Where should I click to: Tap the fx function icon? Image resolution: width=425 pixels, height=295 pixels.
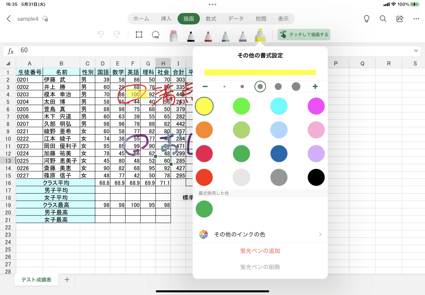point(10,51)
